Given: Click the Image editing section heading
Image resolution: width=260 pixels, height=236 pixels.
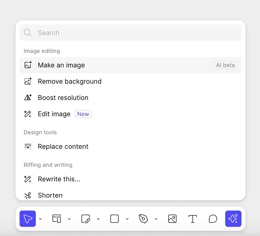Looking at the screenshot, I should pyautogui.click(x=42, y=51).
